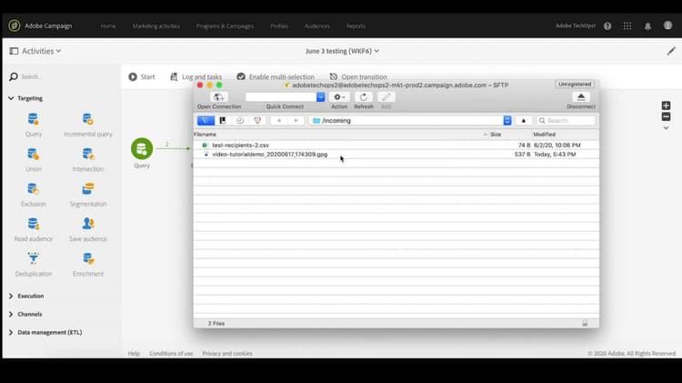Open the apps grid icon

coord(627,26)
